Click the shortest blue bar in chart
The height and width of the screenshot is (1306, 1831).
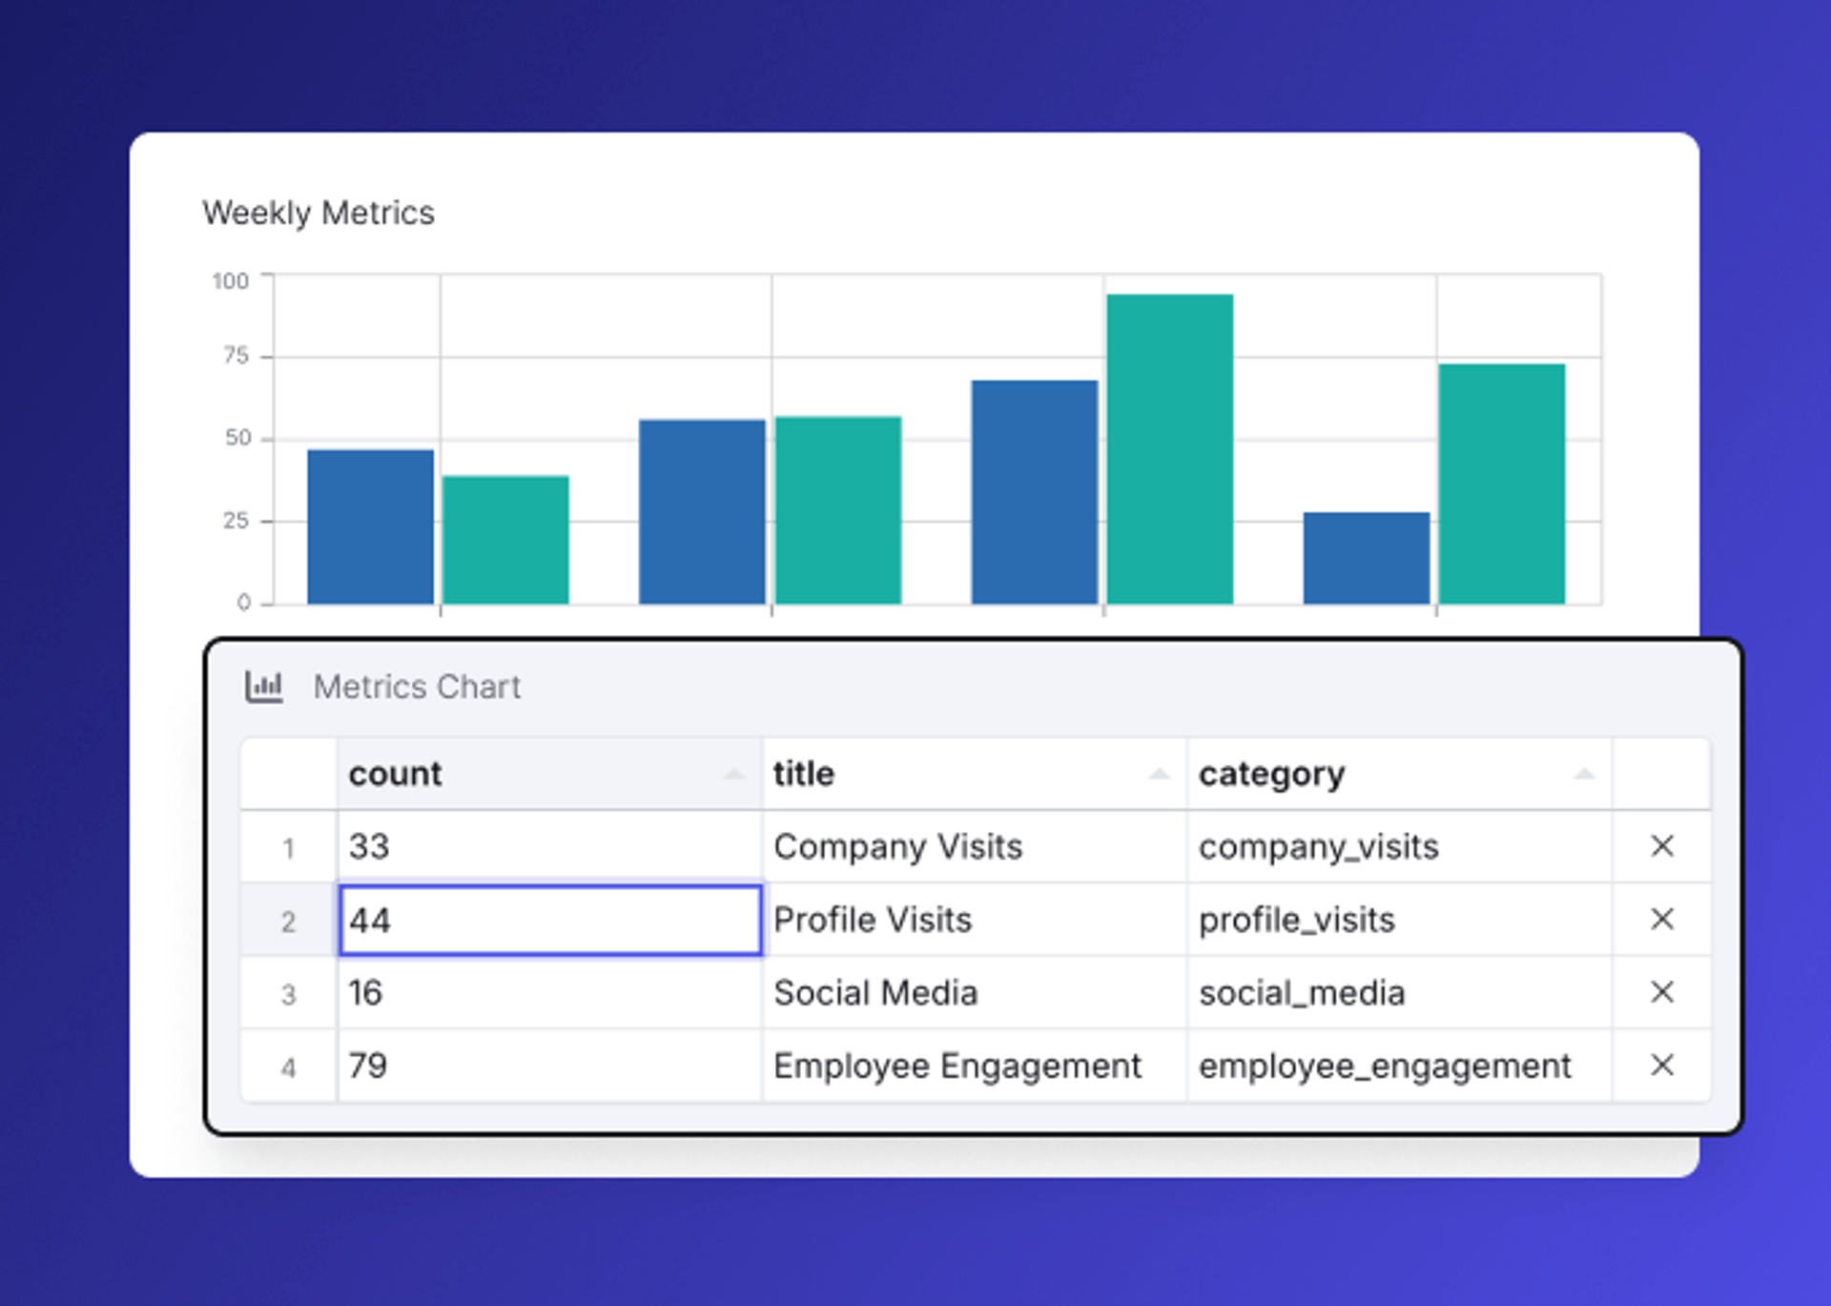[x=1366, y=558]
